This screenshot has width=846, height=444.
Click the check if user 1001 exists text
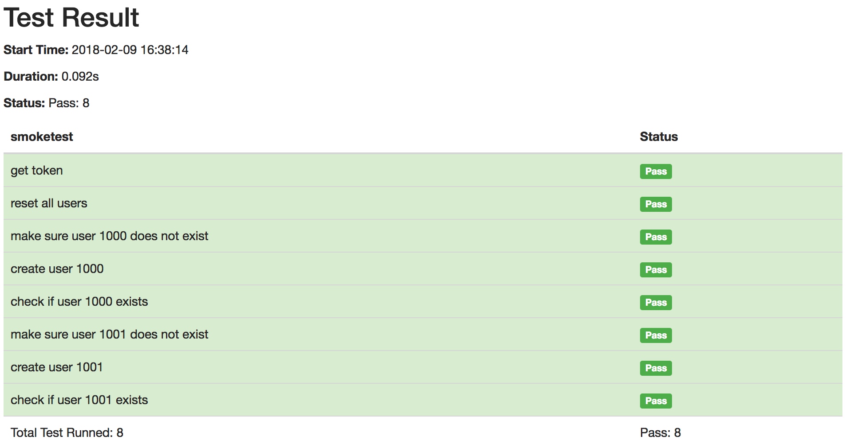coord(79,400)
